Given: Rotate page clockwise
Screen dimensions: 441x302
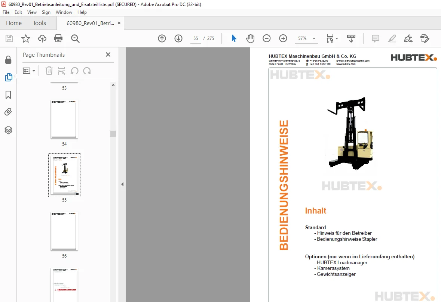Looking at the screenshot, I should pyautogui.click(x=87, y=71).
